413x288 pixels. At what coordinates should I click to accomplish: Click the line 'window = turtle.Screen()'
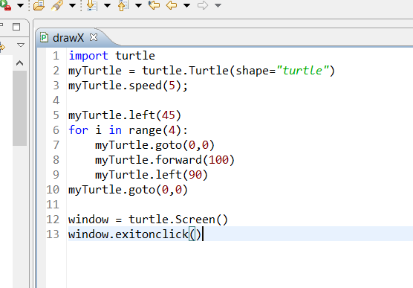pyautogui.click(x=148, y=220)
